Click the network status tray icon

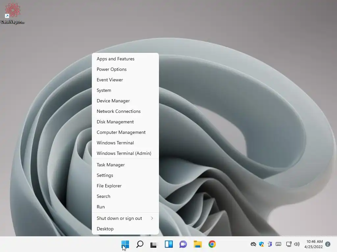click(289, 244)
